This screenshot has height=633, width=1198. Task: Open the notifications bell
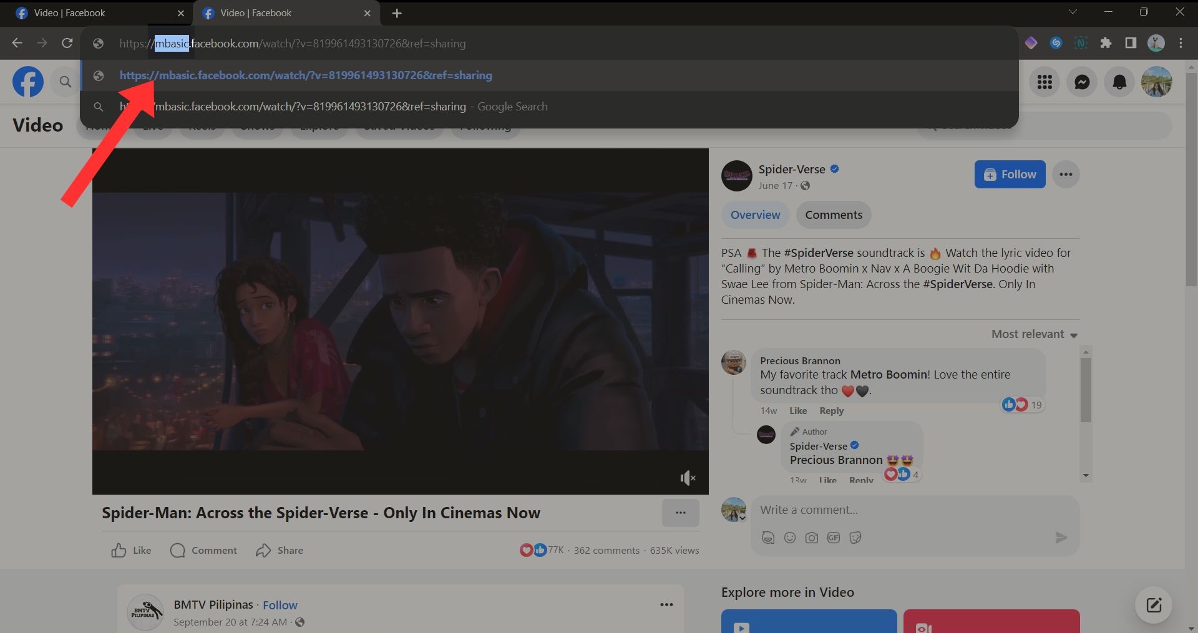point(1119,82)
